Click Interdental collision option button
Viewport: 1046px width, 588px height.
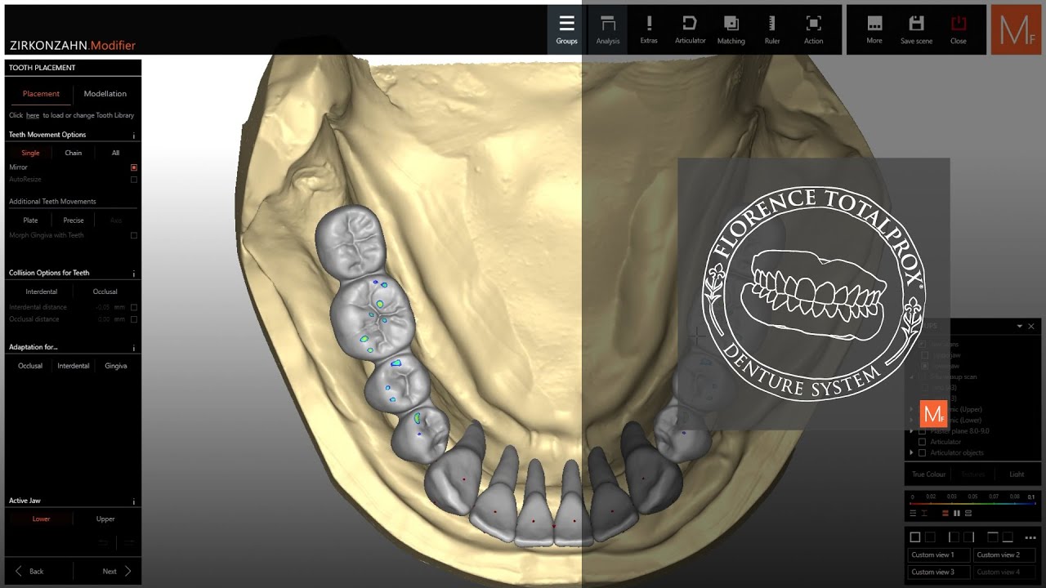point(41,292)
